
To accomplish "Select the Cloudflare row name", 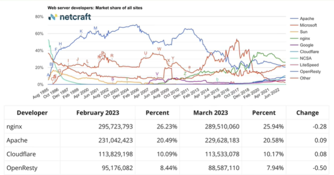I will (x=21, y=154).
